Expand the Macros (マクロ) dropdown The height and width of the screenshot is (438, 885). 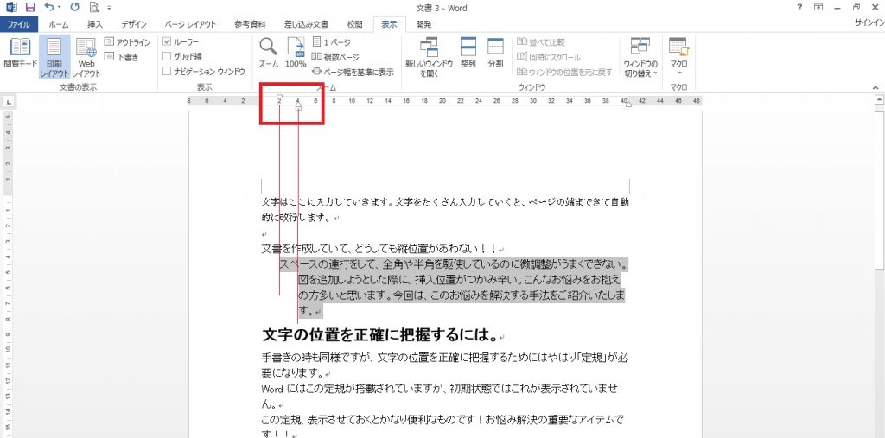point(679,73)
